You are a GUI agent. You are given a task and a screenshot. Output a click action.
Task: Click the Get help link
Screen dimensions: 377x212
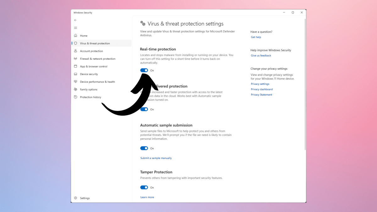(256, 37)
